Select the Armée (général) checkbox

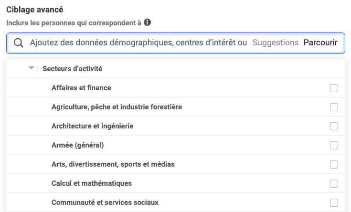pos(334,146)
